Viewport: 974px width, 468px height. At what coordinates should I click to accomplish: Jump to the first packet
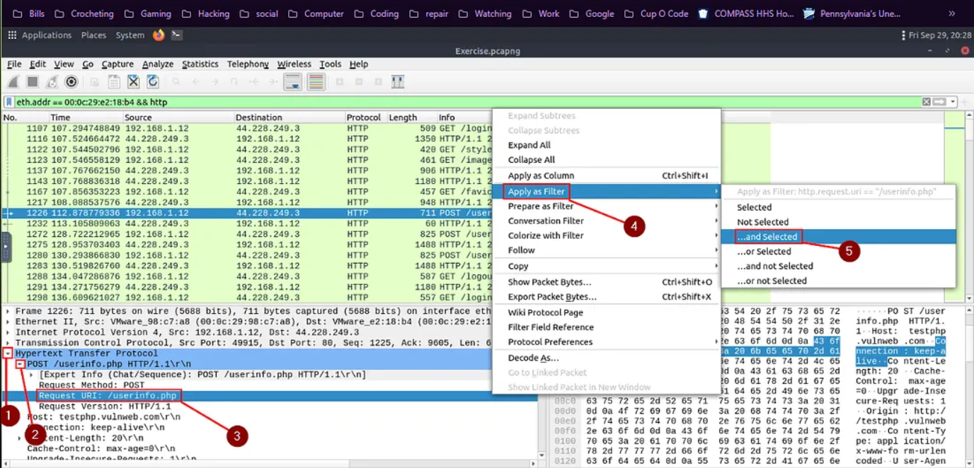253,82
